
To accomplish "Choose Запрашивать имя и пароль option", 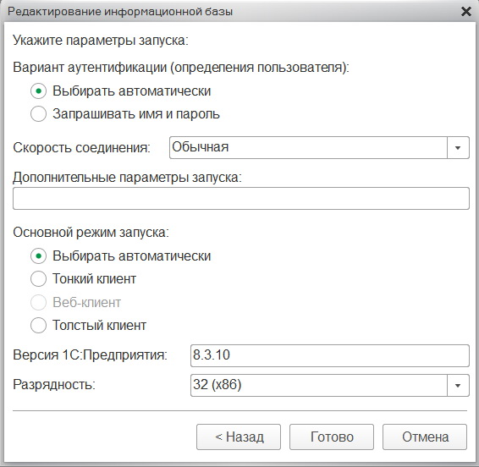I will [x=38, y=114].
